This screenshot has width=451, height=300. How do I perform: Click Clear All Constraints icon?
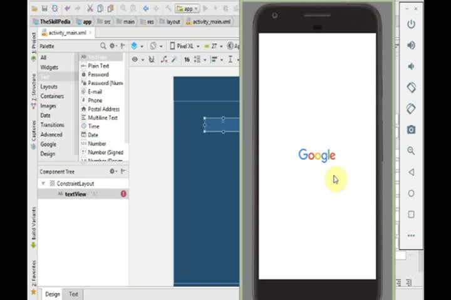[163, 59]
